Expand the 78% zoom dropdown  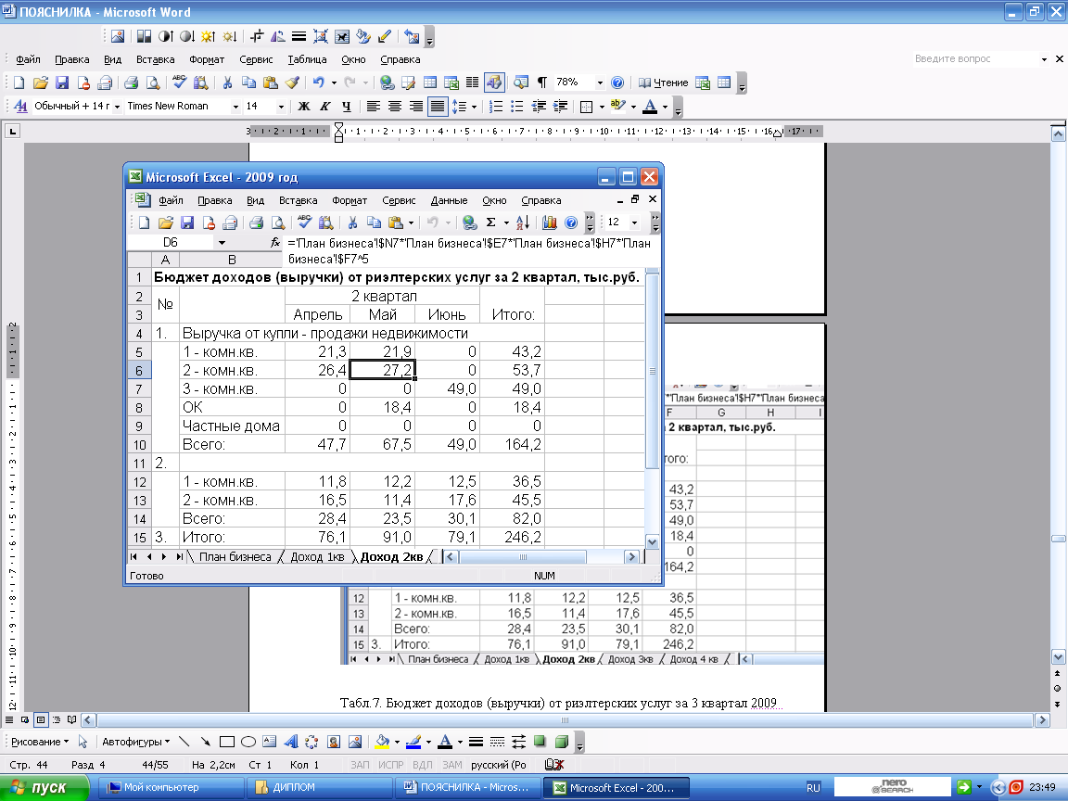click(600, 83)
